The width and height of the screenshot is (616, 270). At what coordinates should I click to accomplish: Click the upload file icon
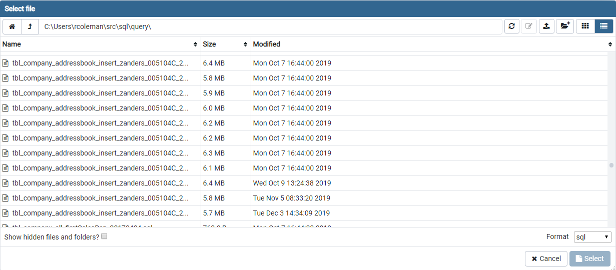pos(546,26)
